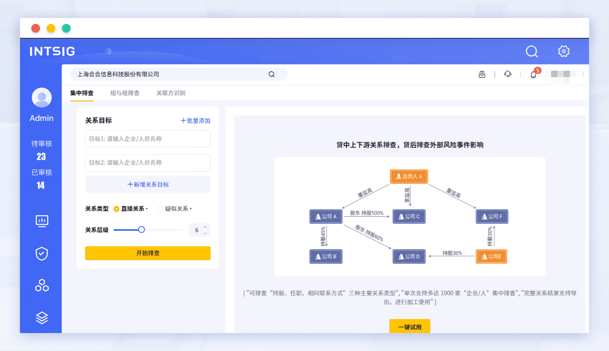Open the customer service headset icon
The width and height of the screenshot is (609, 351).
tap(508, 74)
